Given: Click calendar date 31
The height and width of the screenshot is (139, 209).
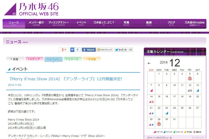Looking at the screenshot, I should point(174,119).
